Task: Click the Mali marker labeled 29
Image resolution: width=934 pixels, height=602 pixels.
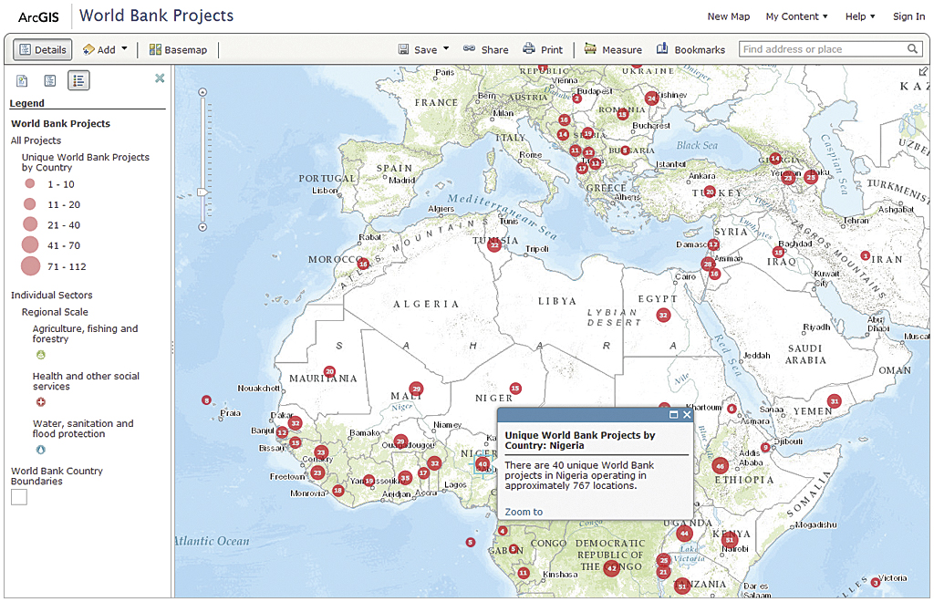Action: (x=416, y=389)
